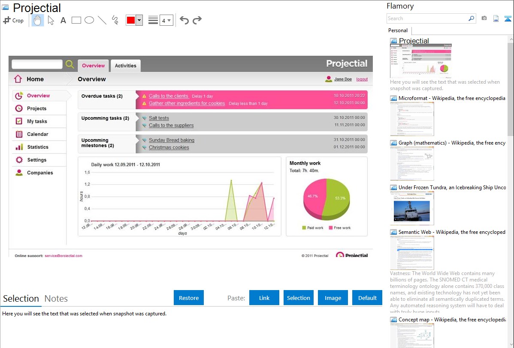
Task: Click the blue arrow icon in Flamory header
Action: tap(508, 18)
